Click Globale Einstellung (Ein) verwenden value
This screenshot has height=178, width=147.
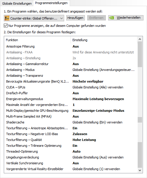pyautogui.click(x=97, y=122)
